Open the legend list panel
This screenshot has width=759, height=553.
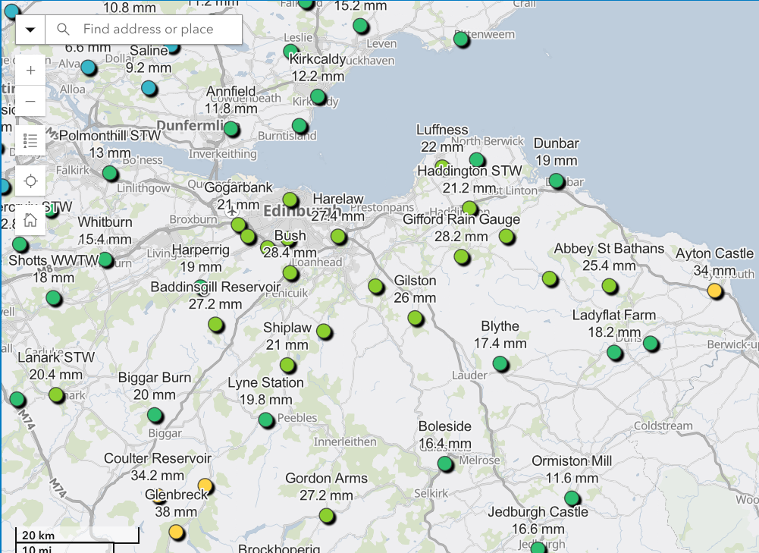click(x=30, y=141)
